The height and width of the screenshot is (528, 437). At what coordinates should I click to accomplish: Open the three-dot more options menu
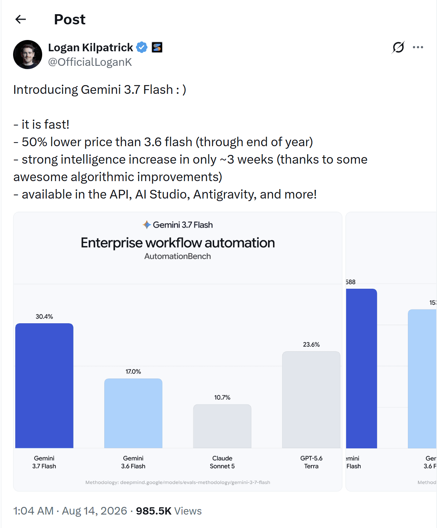(418, 47)
